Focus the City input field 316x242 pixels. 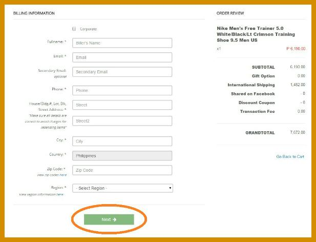[x=122, y=141]
